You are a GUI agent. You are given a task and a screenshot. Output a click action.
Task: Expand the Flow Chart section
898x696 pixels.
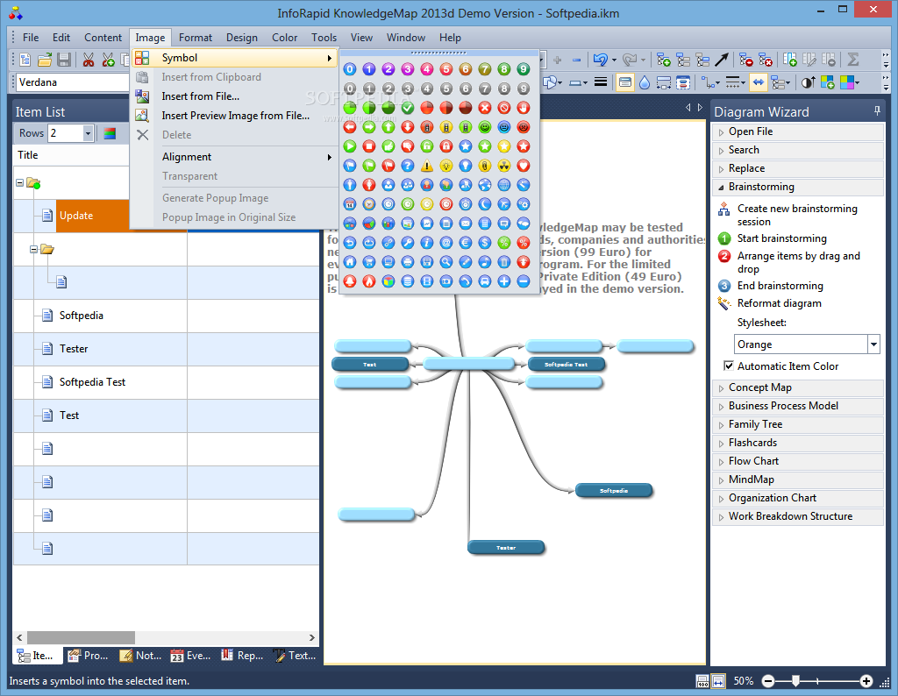point(798,461)
